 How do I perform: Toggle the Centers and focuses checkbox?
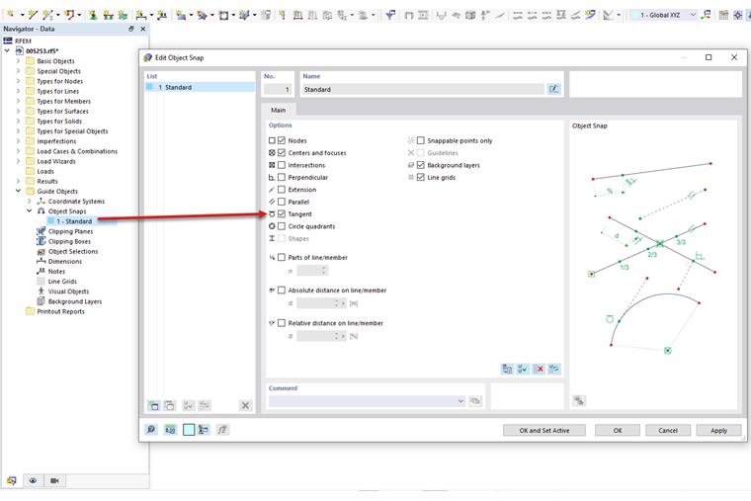pyautogui.click(x=282, y=153)
